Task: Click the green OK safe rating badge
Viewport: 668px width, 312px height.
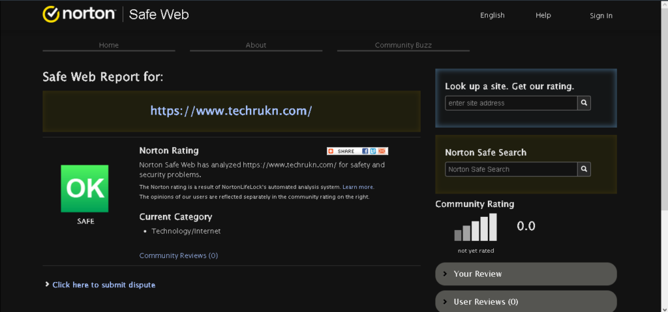Action: point(85,188)
